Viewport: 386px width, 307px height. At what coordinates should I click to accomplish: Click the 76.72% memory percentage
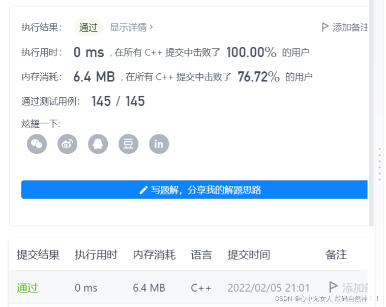pyautogui.click(x=258, y=77)
